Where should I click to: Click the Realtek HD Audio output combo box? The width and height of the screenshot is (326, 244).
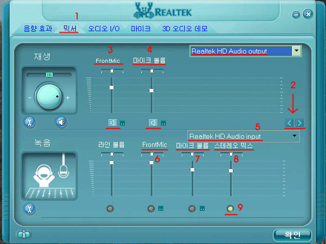(x=245, y=51)
